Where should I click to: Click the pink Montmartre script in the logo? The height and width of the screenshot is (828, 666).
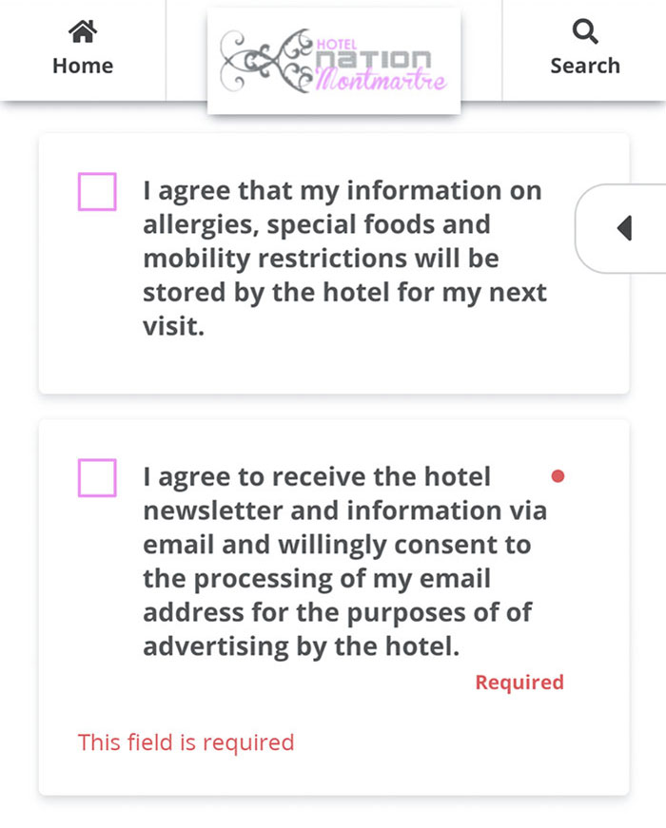click(x=381, y=79)
